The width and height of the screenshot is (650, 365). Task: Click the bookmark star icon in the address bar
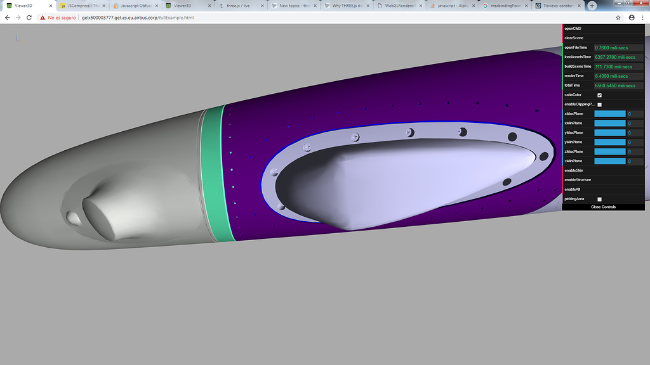tap(616, 18)
